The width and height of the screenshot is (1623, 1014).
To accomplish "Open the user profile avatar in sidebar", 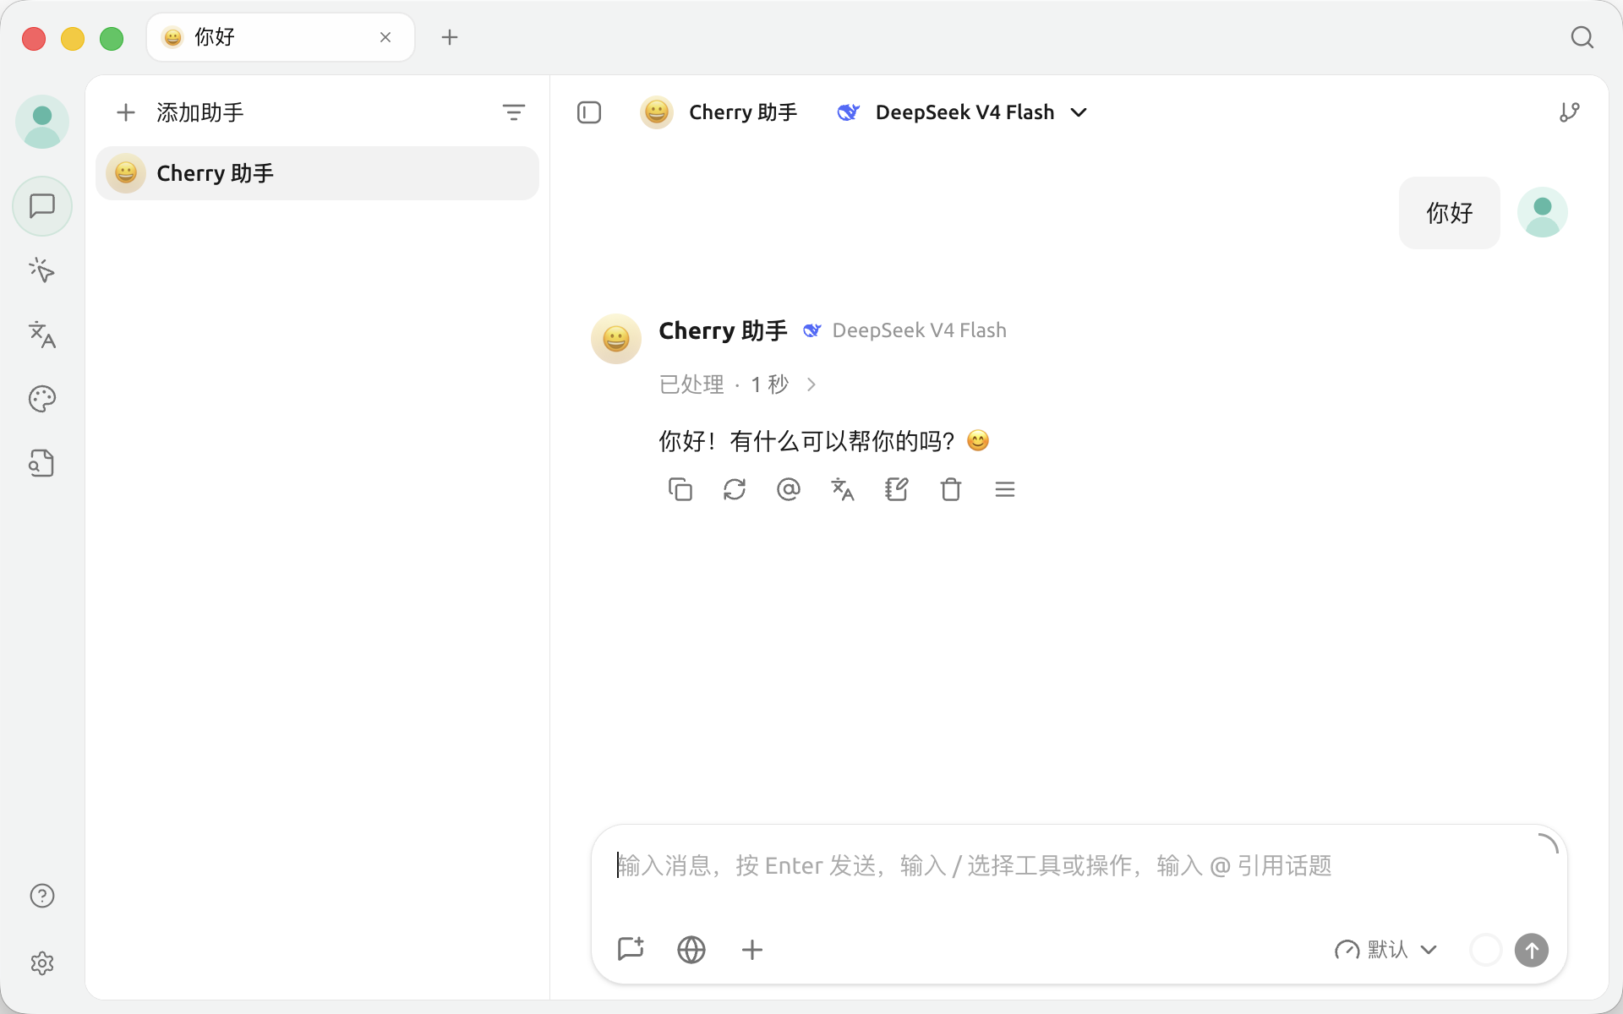I will pos(42,122).
